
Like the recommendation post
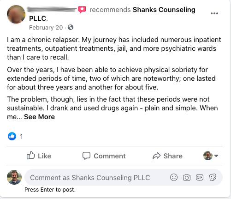[39, 156]
